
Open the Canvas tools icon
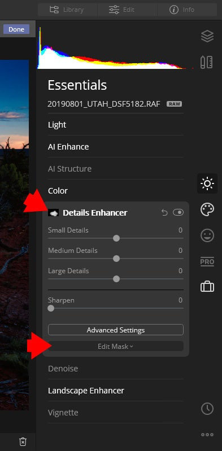[206, 62]
